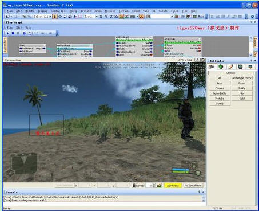Screen dimensions: 259x211
Task: Select the arrow pointer selection tool
Action: click(x=55, y=17)
